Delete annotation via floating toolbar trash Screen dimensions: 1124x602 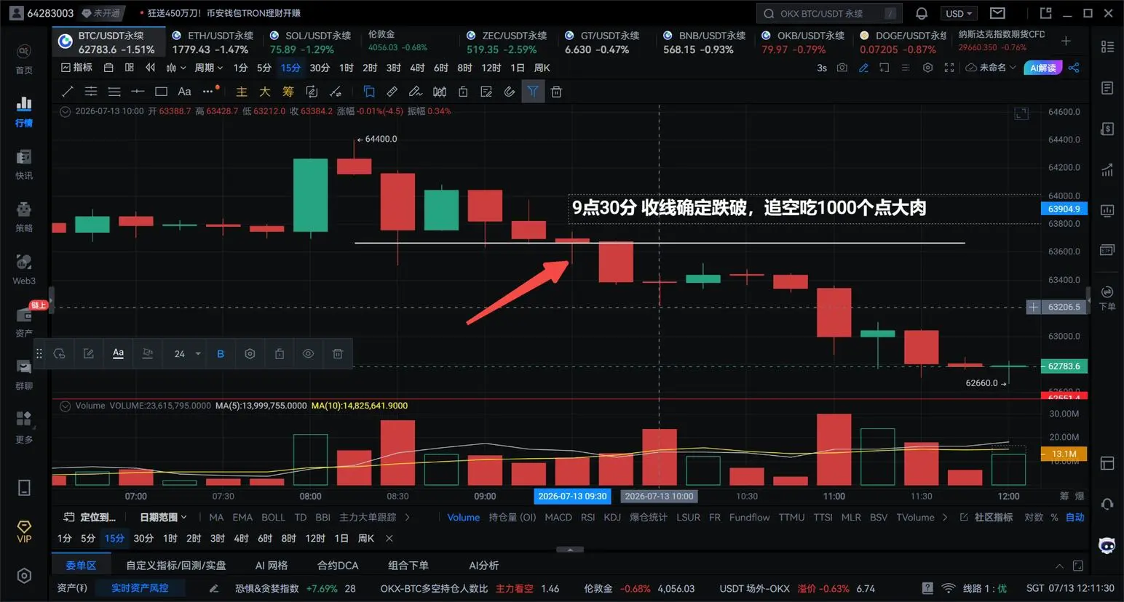coord(338,354)
